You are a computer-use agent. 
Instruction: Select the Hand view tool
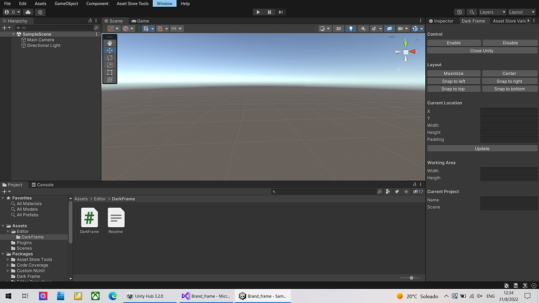click(x=109, y=43)
